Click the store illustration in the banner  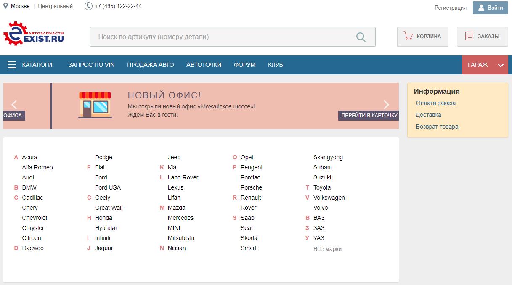pos(95,105)
